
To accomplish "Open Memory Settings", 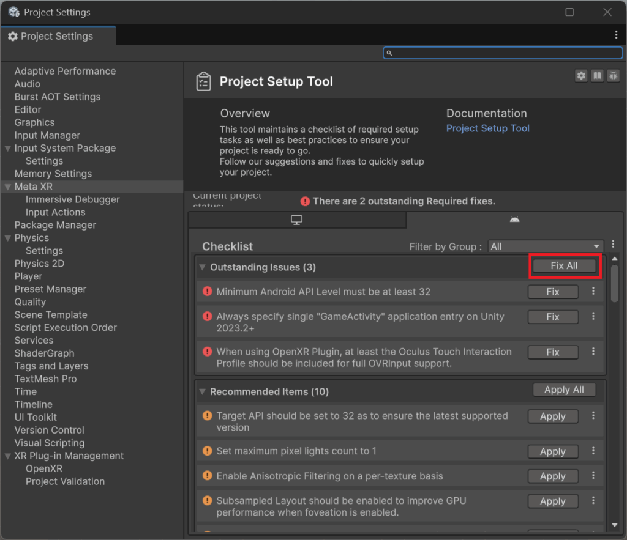I will pyautogui.click(x=53, y=174).
